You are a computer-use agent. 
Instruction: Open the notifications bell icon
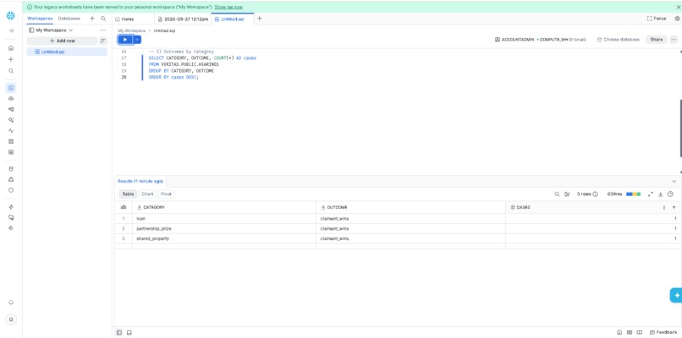click(11, 303)
